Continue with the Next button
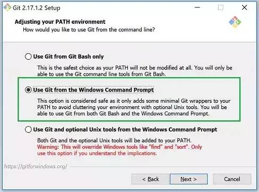Viewport: 259px width, 192px height. coord(188,179)
